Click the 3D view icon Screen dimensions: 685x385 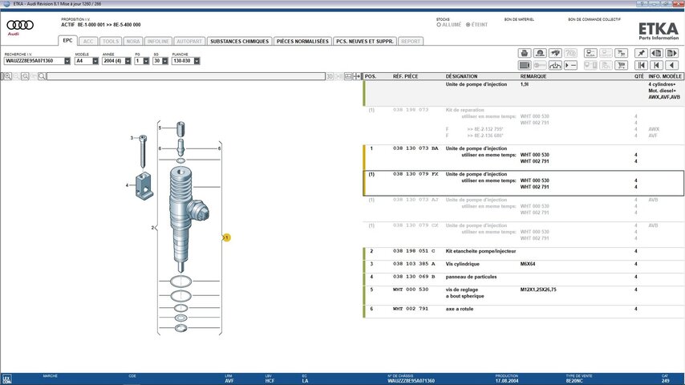[x=330, y=76]
